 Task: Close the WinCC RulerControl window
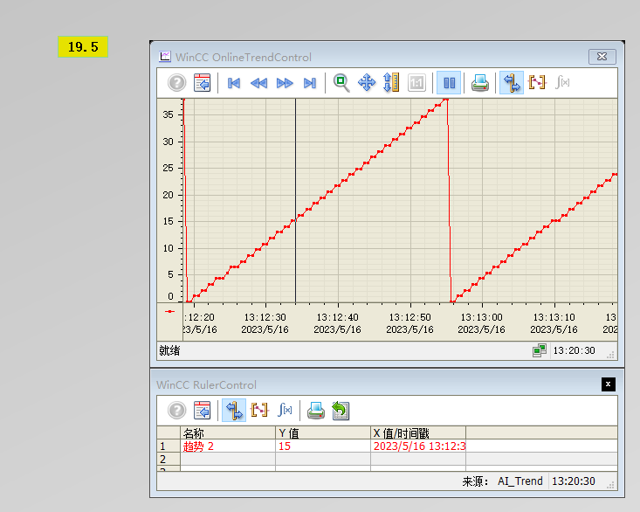tap(609, 384)
